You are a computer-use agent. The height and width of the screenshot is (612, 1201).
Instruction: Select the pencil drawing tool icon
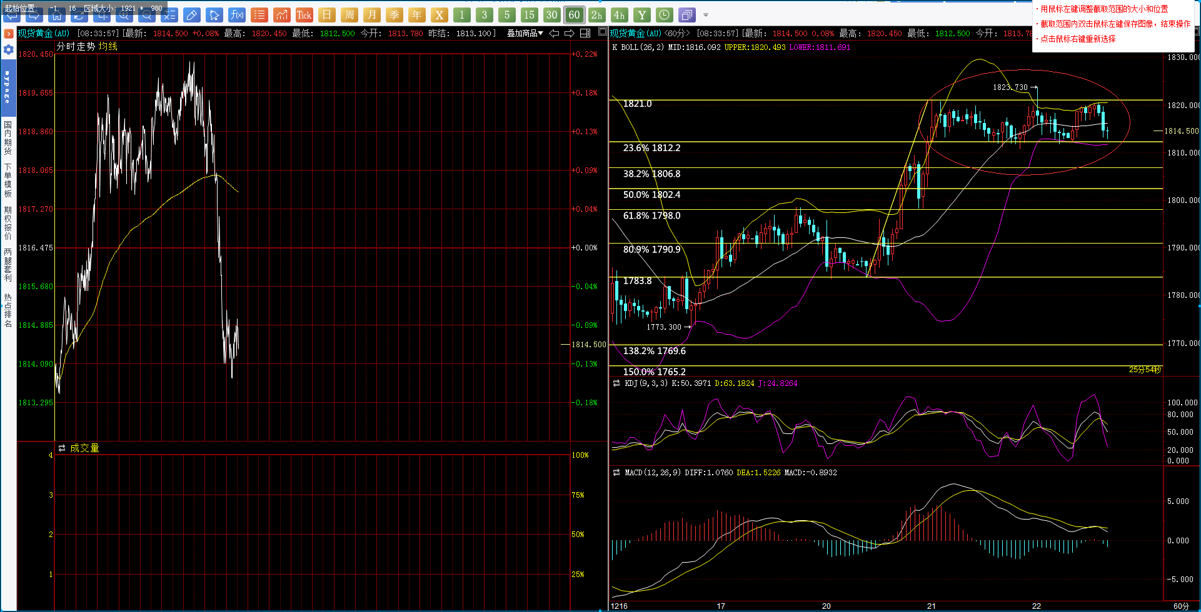tap(192, 15)
